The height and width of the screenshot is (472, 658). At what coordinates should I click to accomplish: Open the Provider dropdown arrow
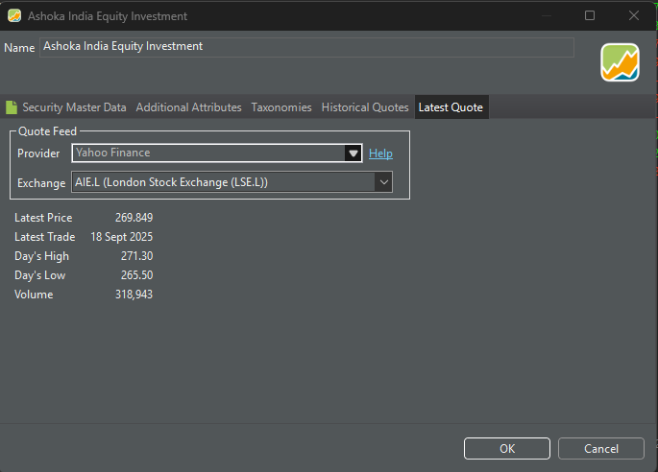tap(353, 153)
